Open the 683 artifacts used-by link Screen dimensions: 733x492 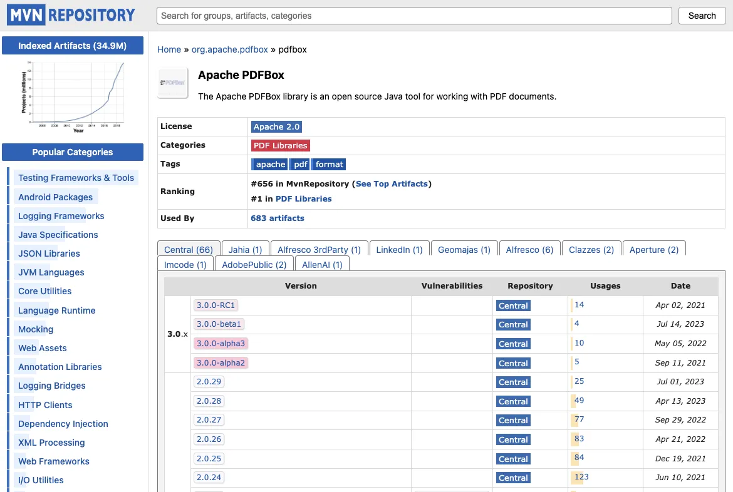click(277, 218)
